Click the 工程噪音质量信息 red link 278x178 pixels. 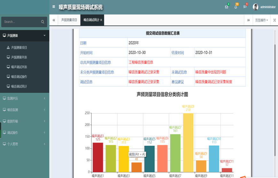click(x=141, y=63)
